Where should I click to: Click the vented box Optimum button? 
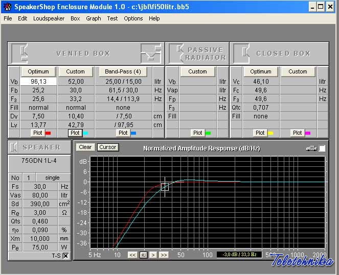[x=38, y=71]
